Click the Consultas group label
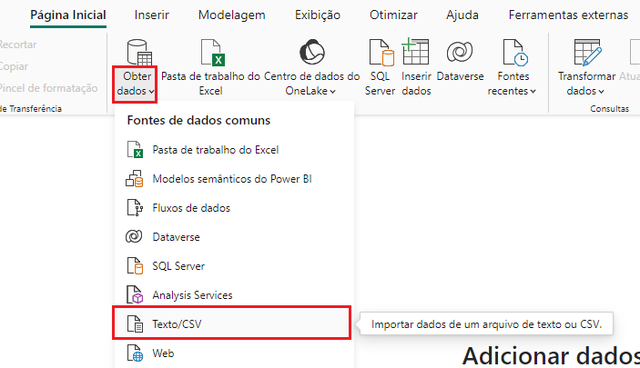The image size is (640, 368). tap(609, 109)
